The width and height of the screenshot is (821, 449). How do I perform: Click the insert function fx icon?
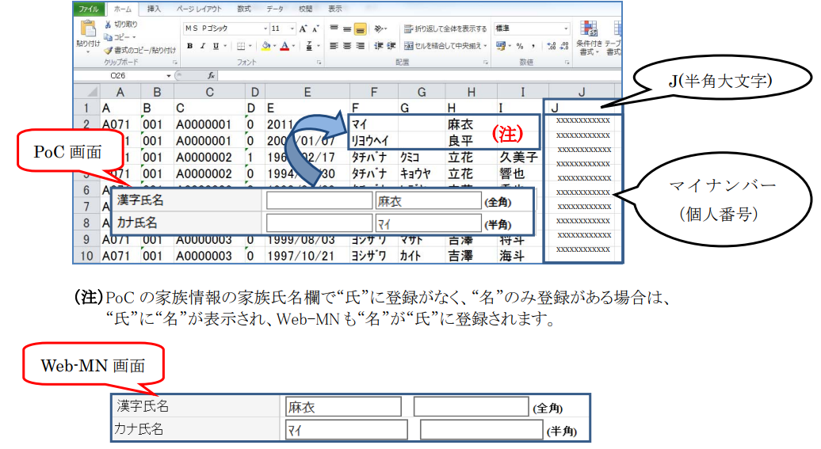211,75
